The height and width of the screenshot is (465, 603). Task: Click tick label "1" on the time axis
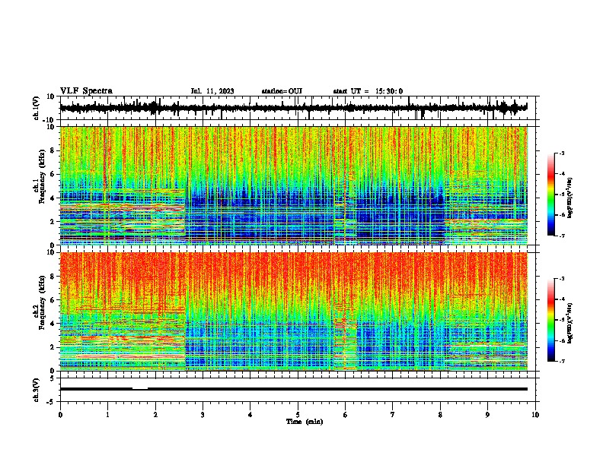coord(107,415)
